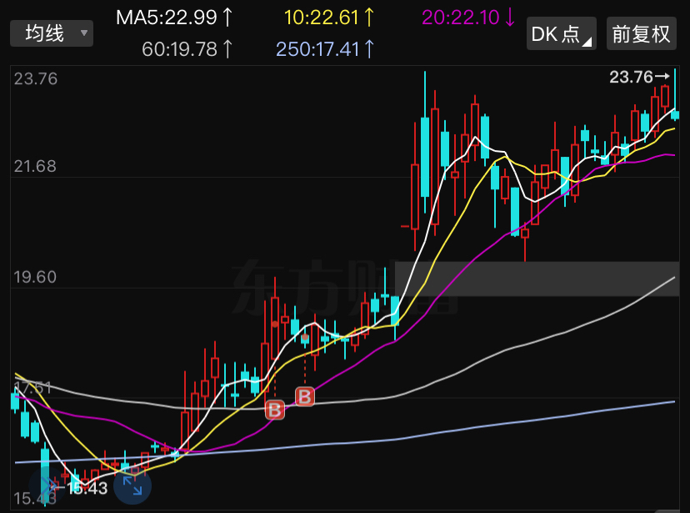Tap the magenta 20:22.10 moving average value
The height and width of the screenshot is (513, 690).
point(468,18)
